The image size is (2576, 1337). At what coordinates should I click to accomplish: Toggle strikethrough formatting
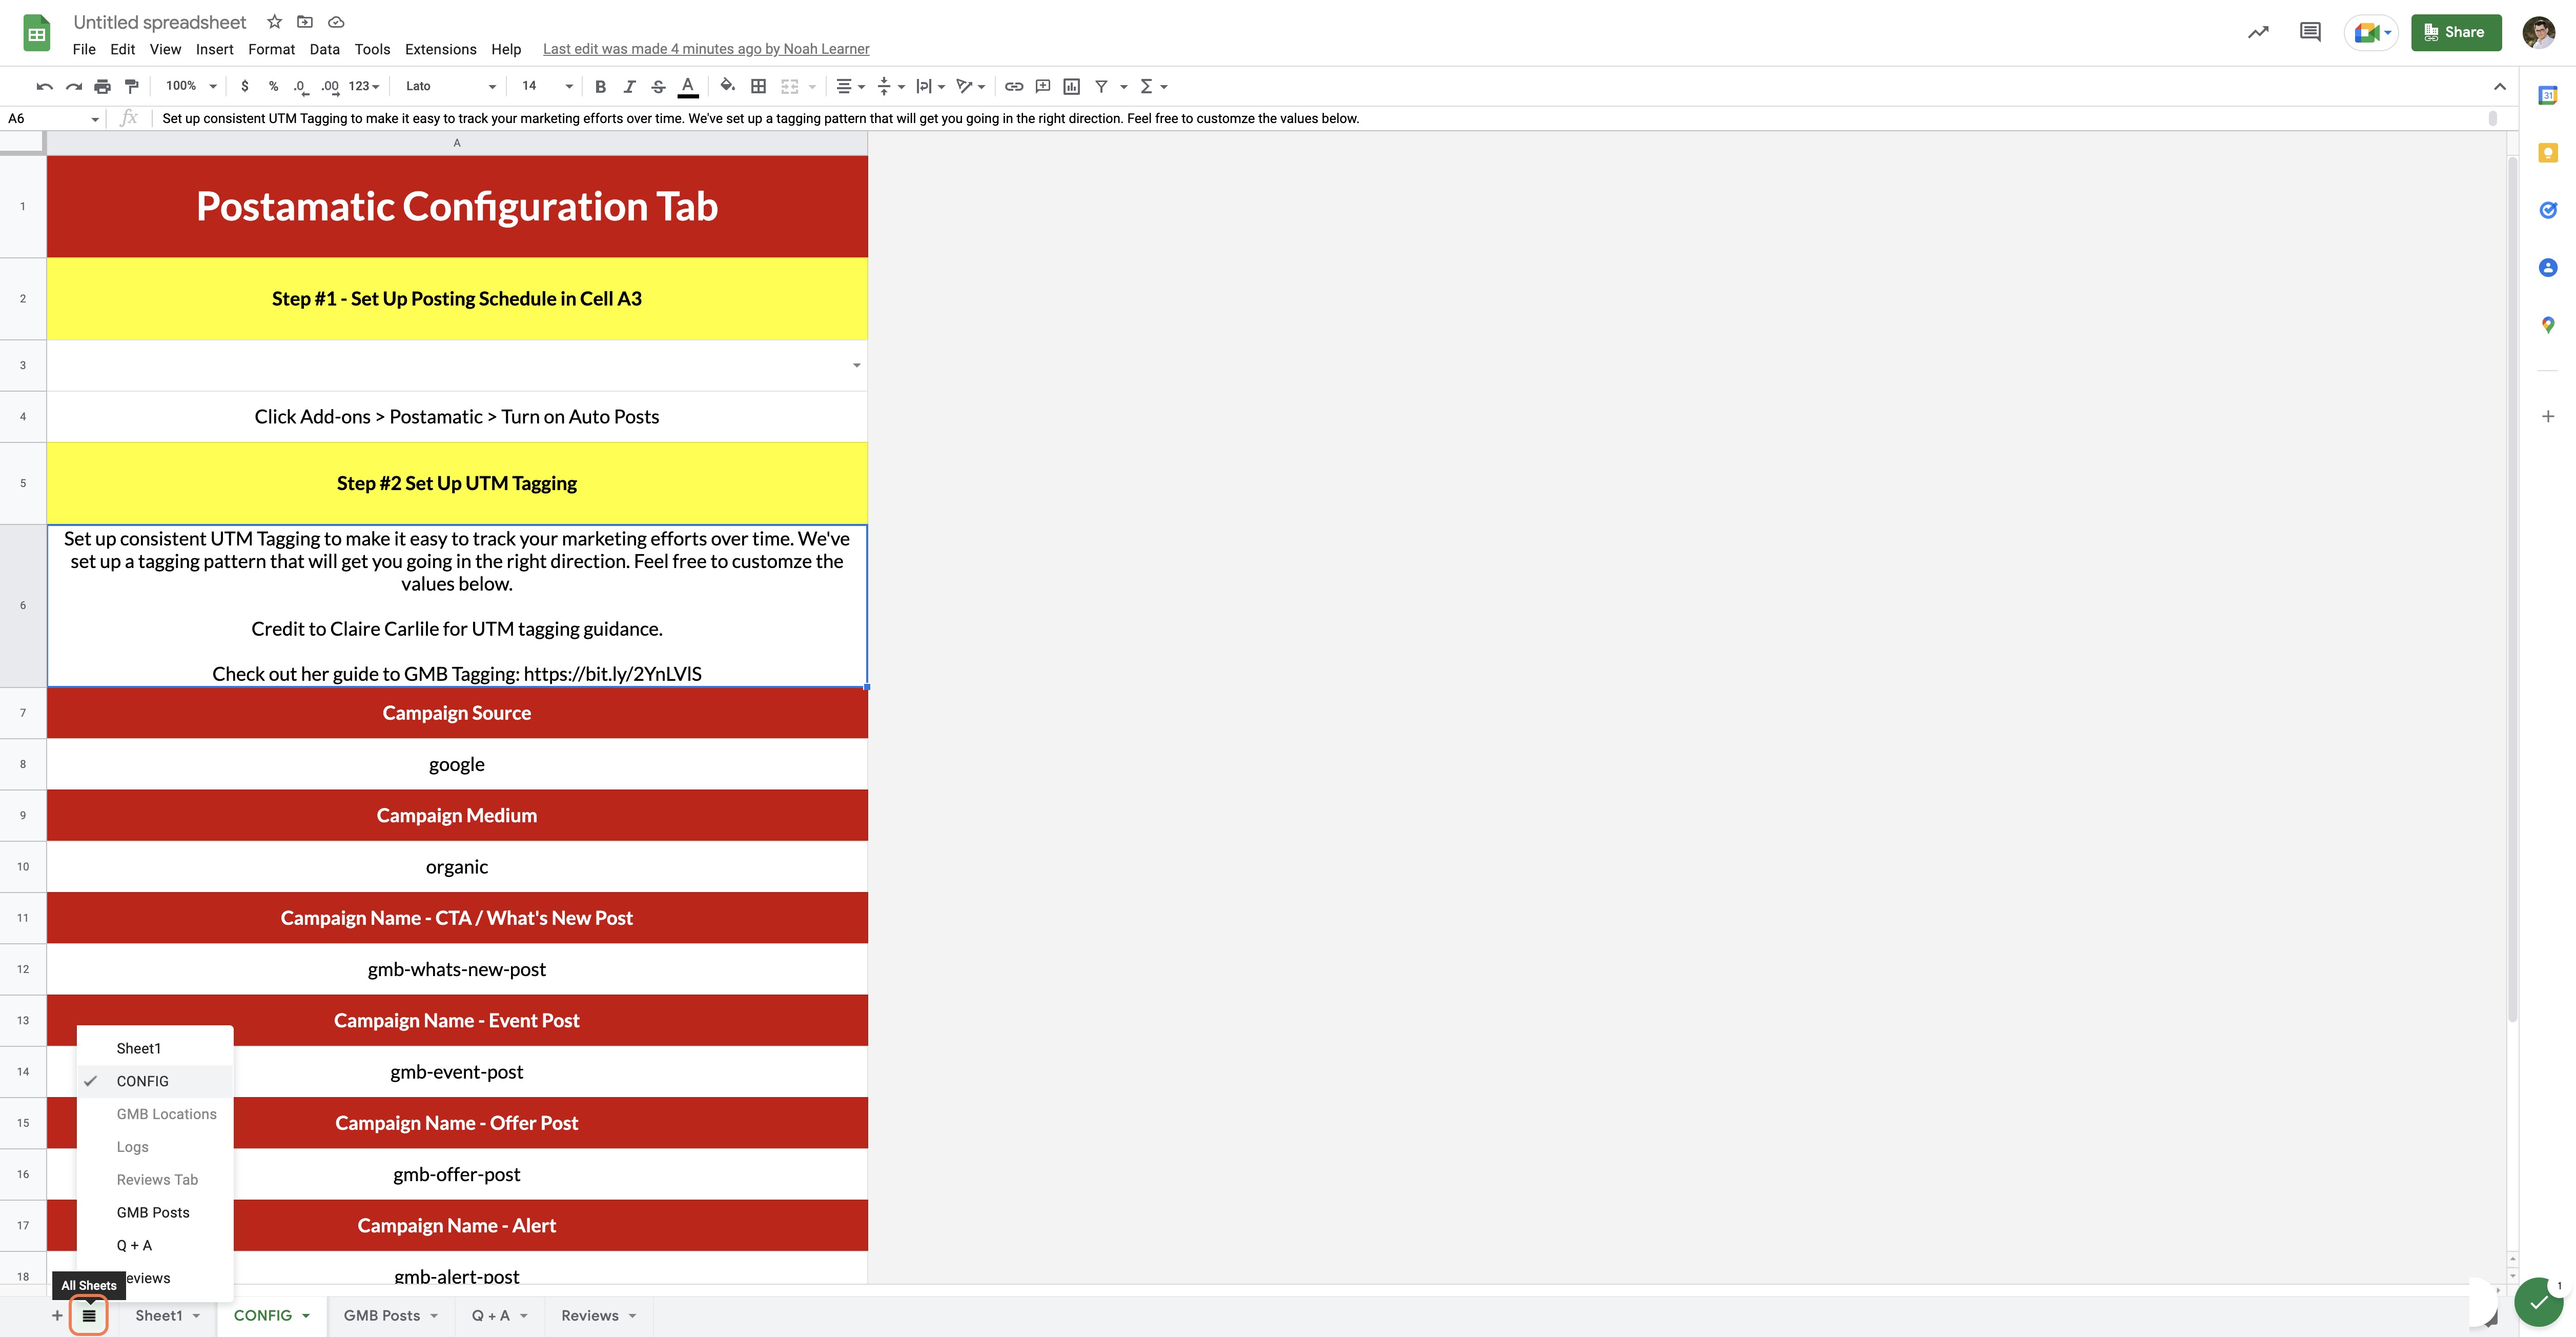pyautogui.click(x=658, y=87)
